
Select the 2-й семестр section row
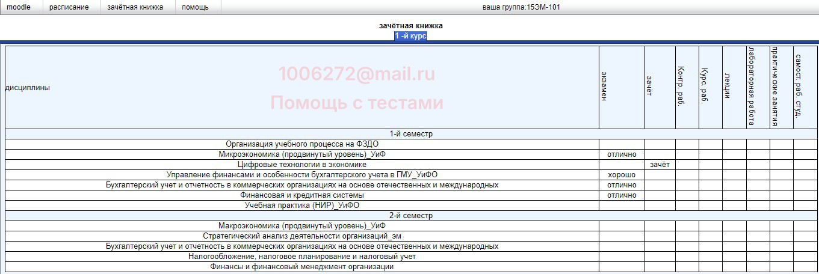pyautogui.click(x=411, y=216)
